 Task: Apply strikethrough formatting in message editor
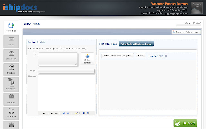click(x=56, y=113)
